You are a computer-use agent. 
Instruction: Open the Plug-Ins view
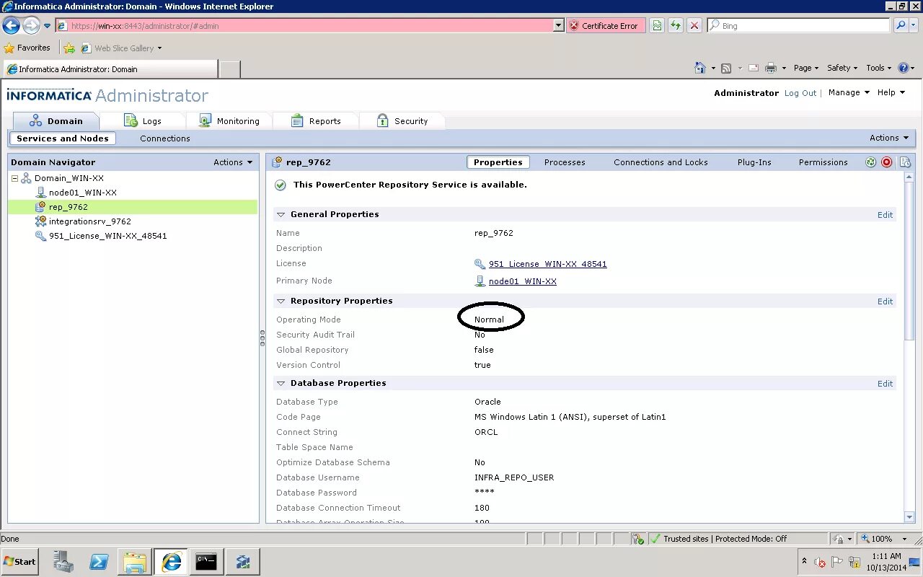click(754, 162)
